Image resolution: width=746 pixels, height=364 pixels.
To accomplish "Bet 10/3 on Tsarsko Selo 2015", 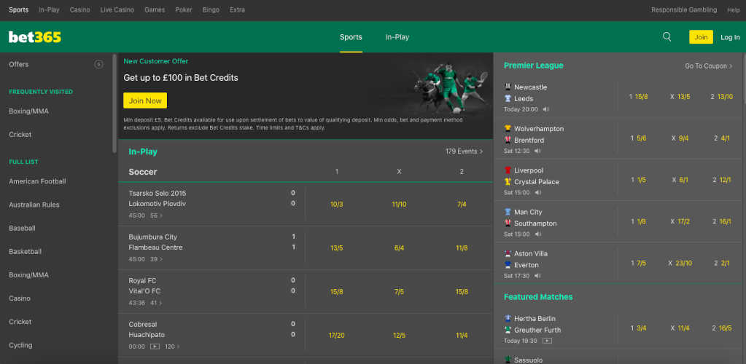I will [x=336, y=205].
